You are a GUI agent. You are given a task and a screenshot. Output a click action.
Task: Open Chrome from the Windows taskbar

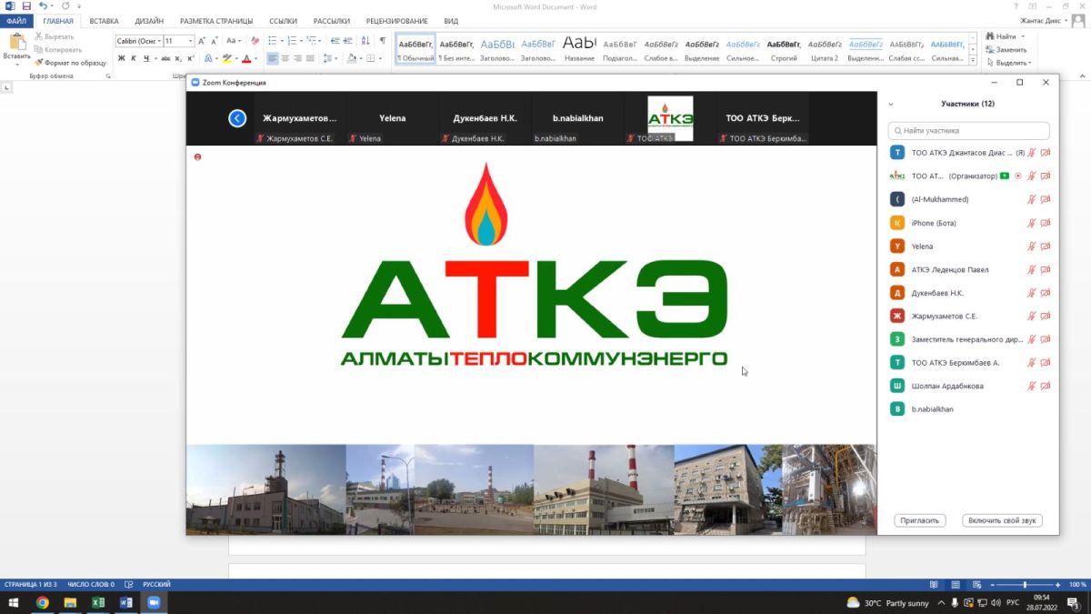click(x=42, y=602)
